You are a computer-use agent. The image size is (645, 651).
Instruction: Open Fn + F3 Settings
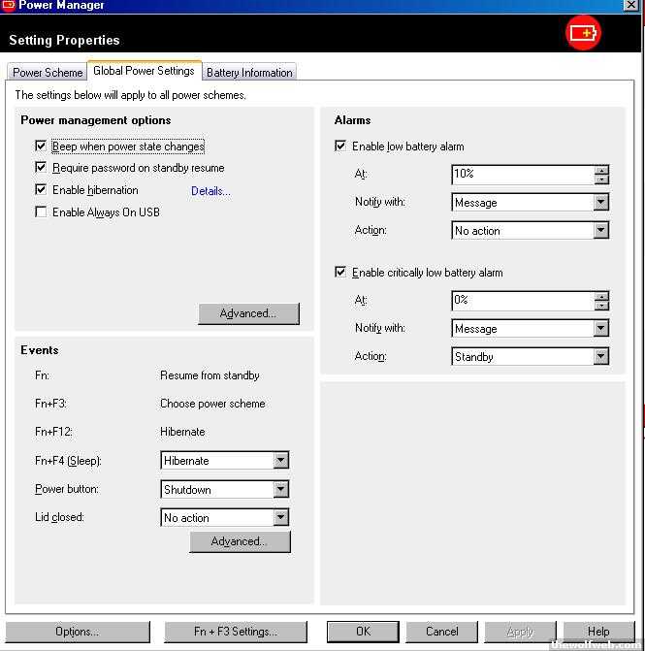[x=236, y=632]
